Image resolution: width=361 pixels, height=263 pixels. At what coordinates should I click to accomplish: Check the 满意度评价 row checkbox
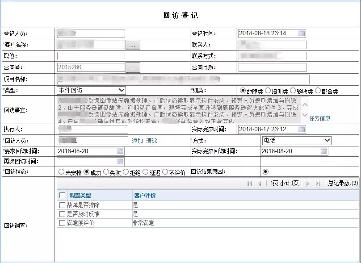[63, 223]
